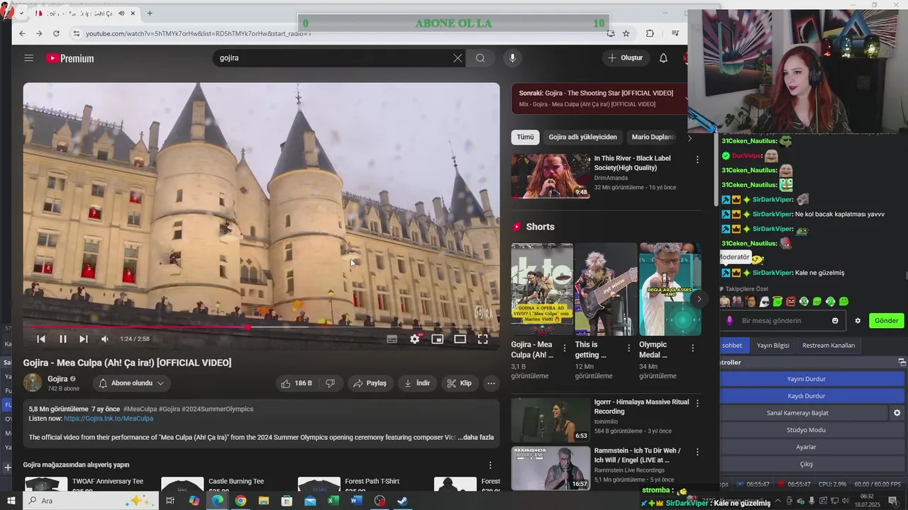
Task: Open Windows Start menu
Action: click(x=11, y=501)
